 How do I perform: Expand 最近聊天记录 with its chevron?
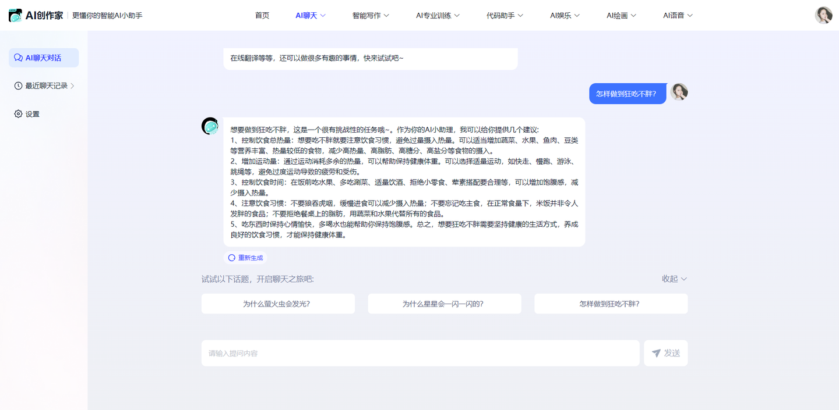(x=73, y=86)
